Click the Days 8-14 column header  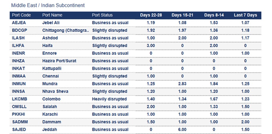(x=214, y=15)
